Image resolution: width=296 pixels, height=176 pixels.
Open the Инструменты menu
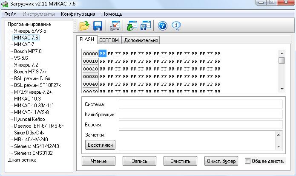point(39,14)
